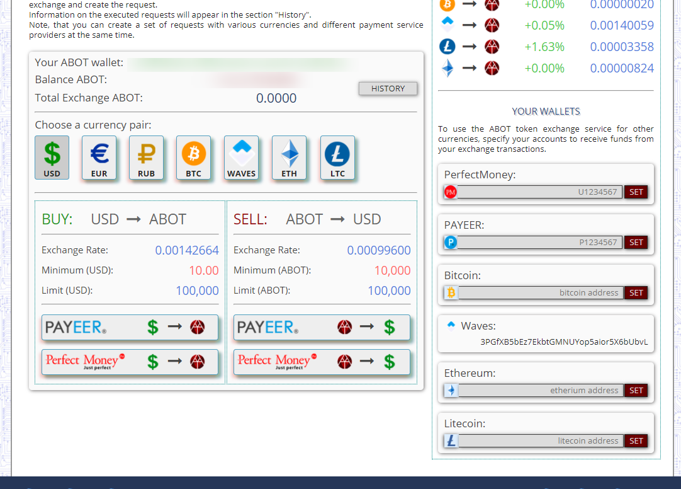Image resolution: width=681 pixels, height=489 pixels.
Task: Sell ABOT for USD via Perfect Money
Action: [x=322, y=362]
